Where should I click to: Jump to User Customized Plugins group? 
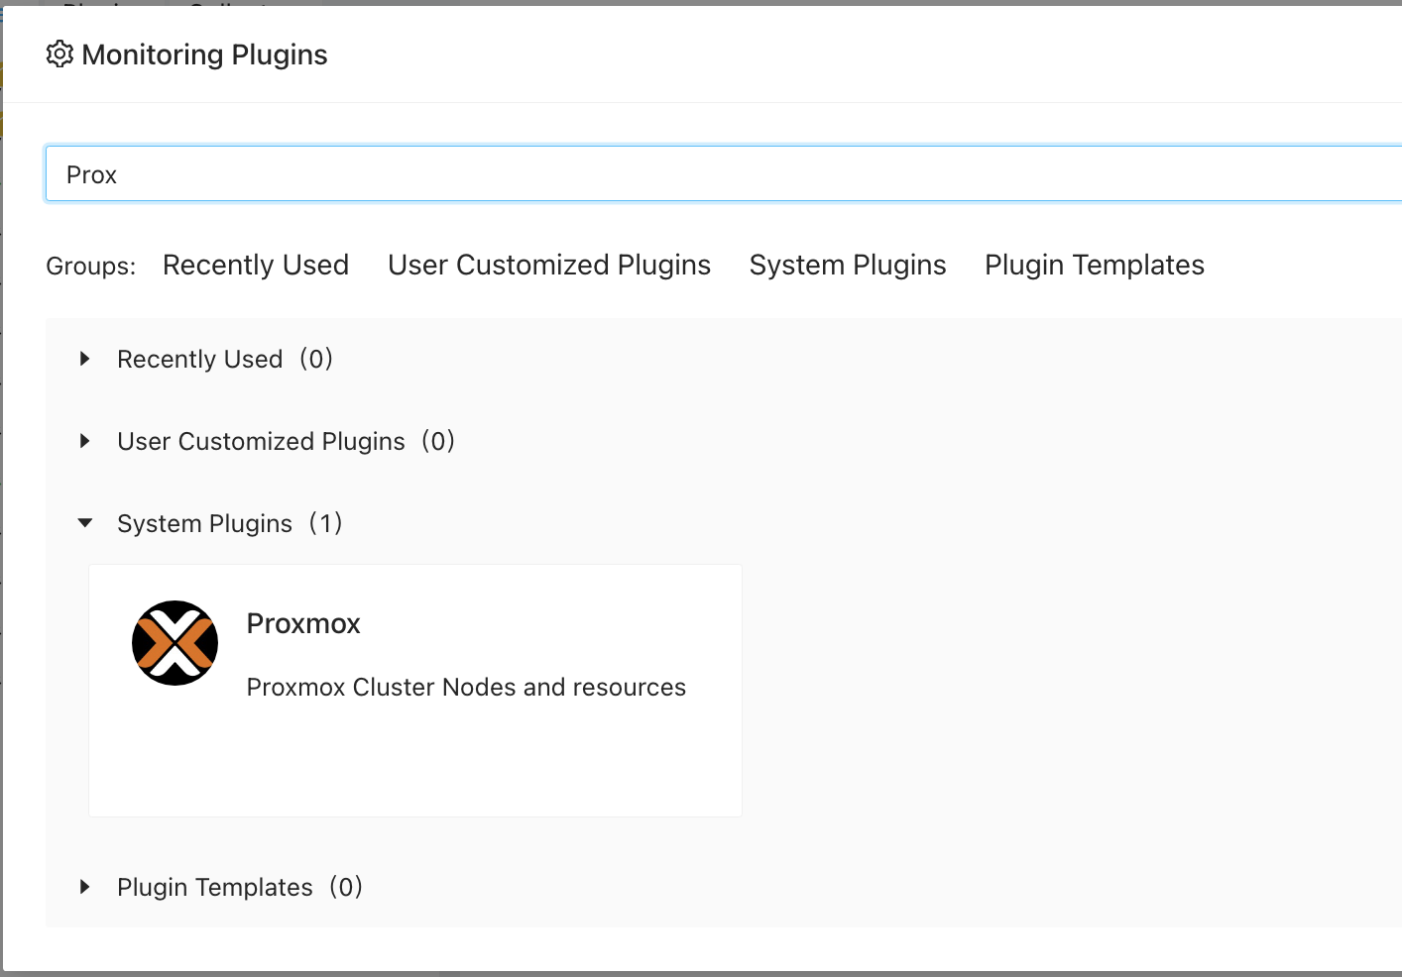[x=549, y=266]
